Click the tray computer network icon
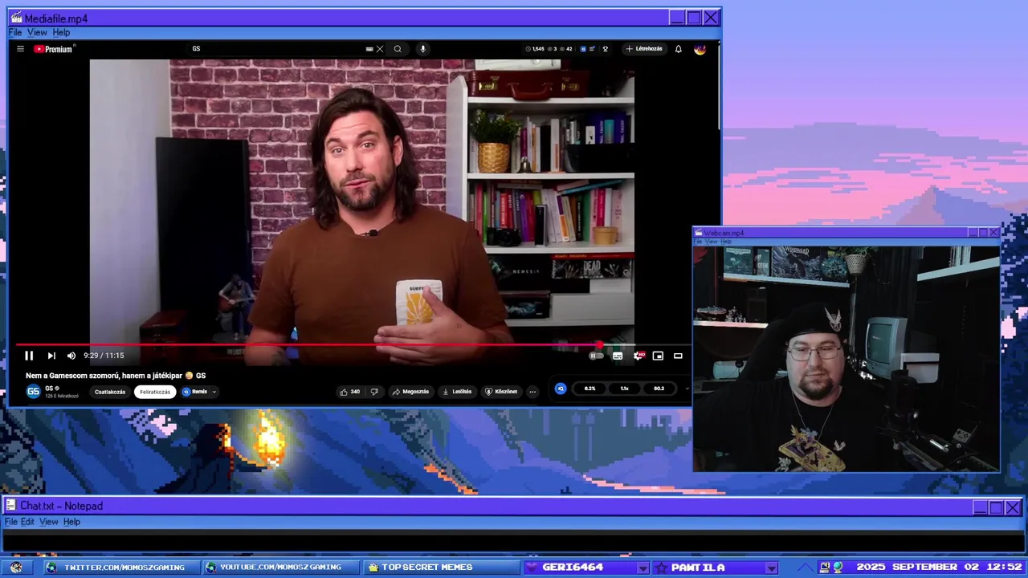Screen dimensions: 1028x578 824,568
